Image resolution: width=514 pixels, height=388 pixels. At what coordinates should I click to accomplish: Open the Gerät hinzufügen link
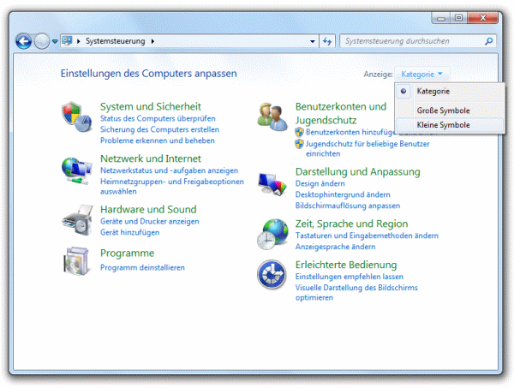(129, 233)
